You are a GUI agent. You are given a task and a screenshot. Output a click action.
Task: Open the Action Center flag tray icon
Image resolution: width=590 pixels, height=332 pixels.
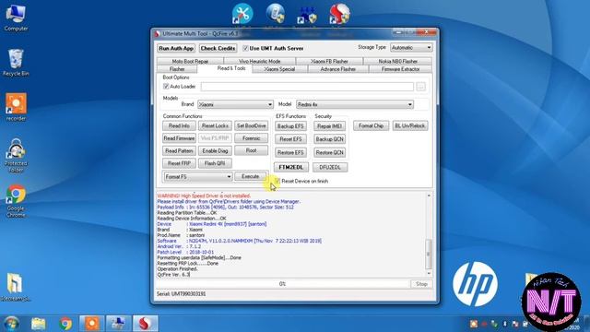(515, 324)
